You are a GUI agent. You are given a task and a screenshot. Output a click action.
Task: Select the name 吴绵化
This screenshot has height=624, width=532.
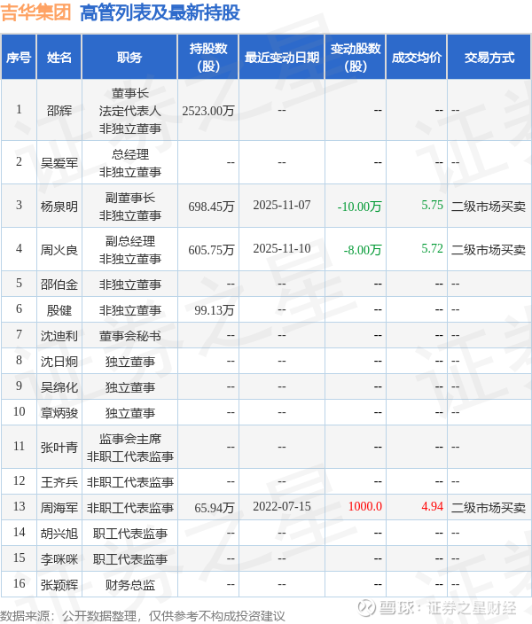(x=59, y=387)
